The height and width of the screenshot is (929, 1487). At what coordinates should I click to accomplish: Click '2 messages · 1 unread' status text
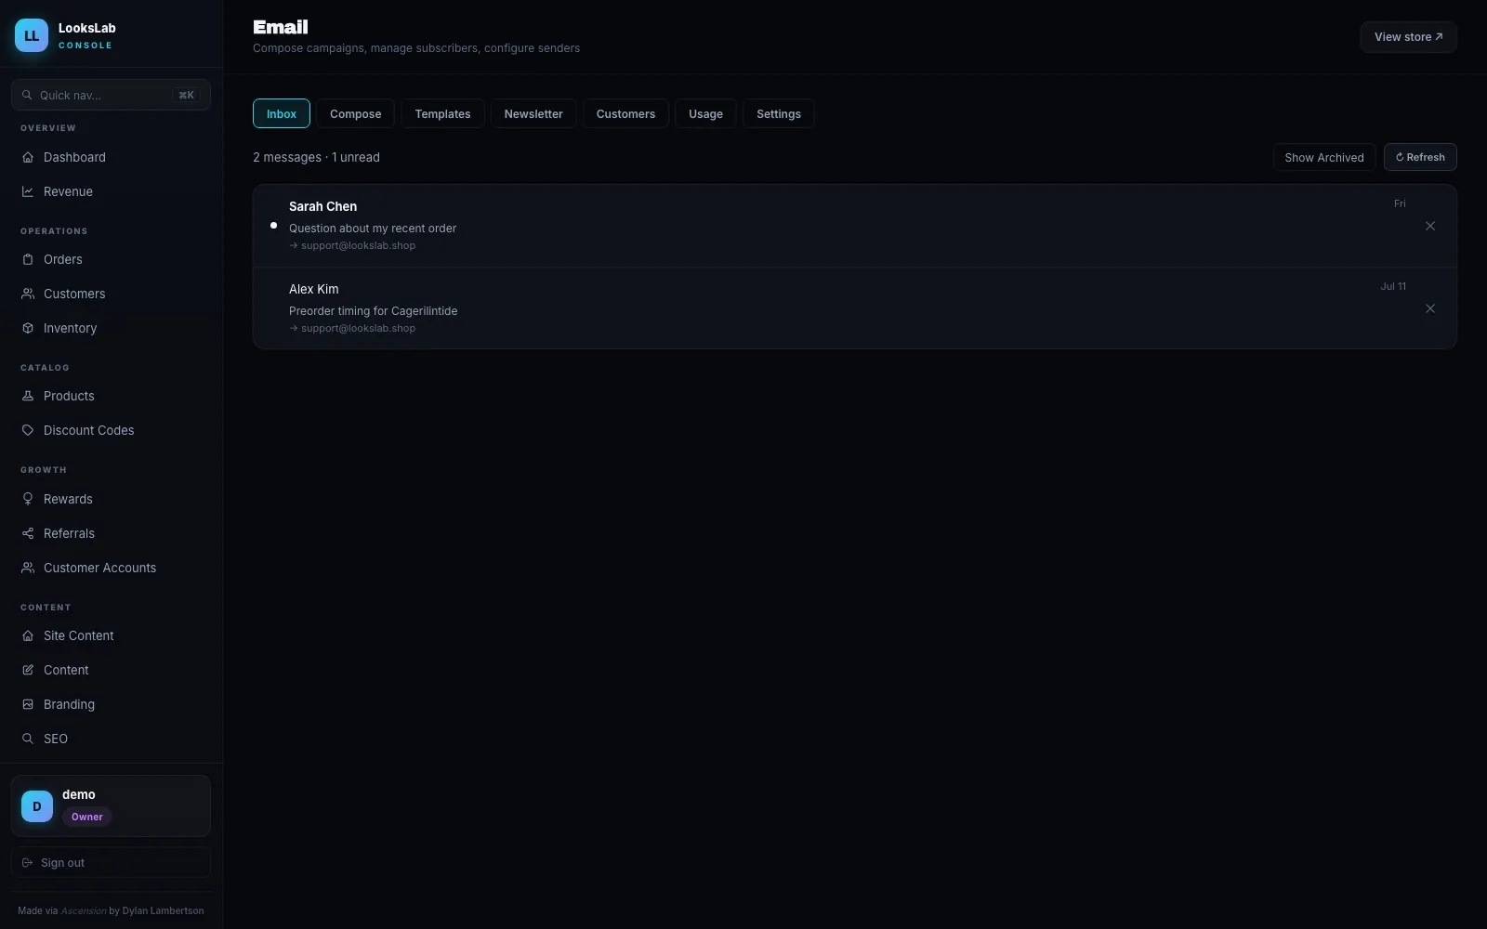coord(316,157)
